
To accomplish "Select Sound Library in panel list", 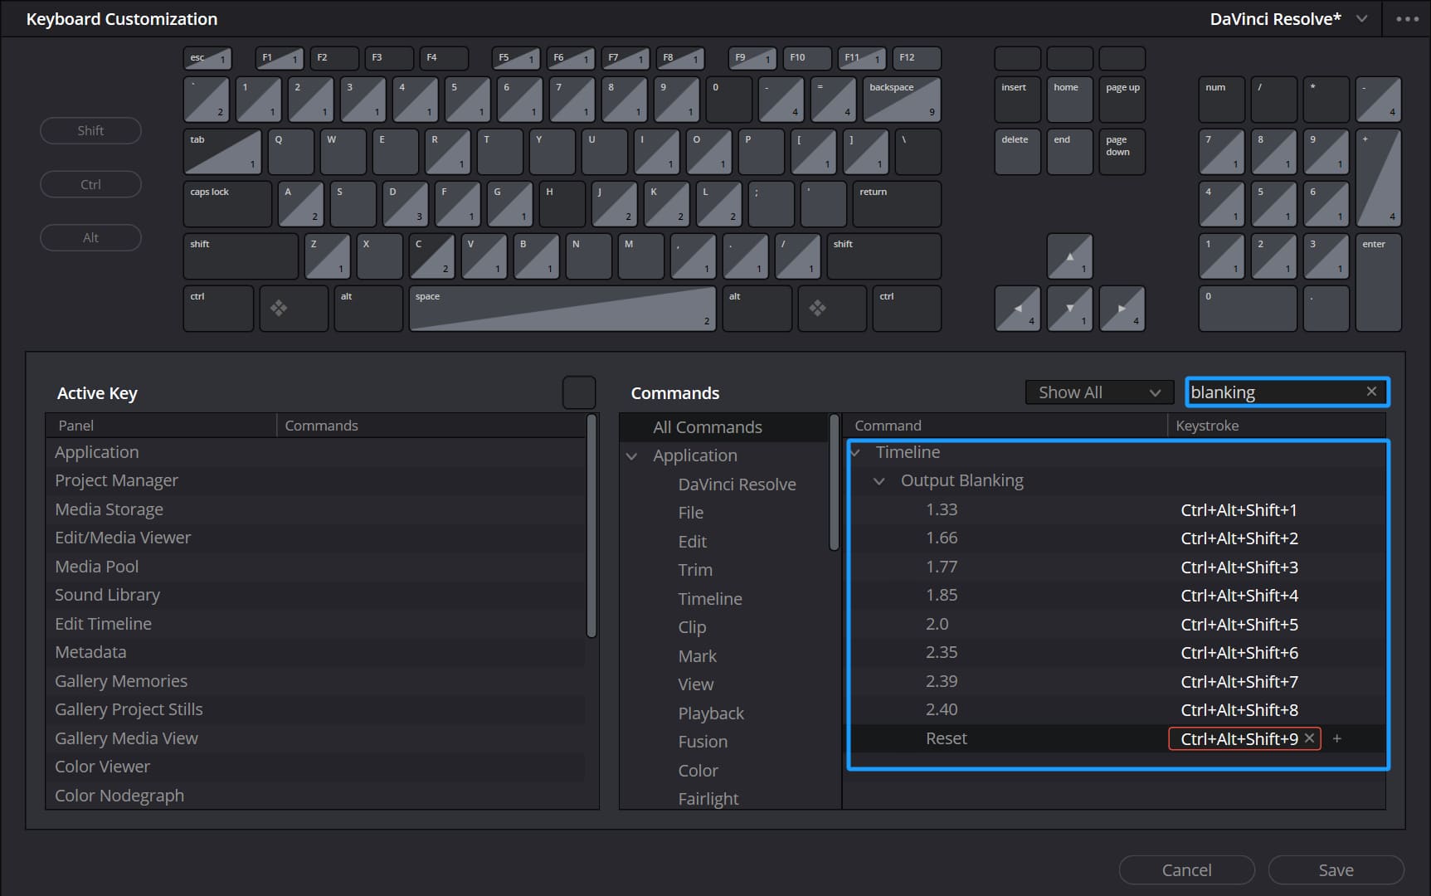I will pos(315,595).
